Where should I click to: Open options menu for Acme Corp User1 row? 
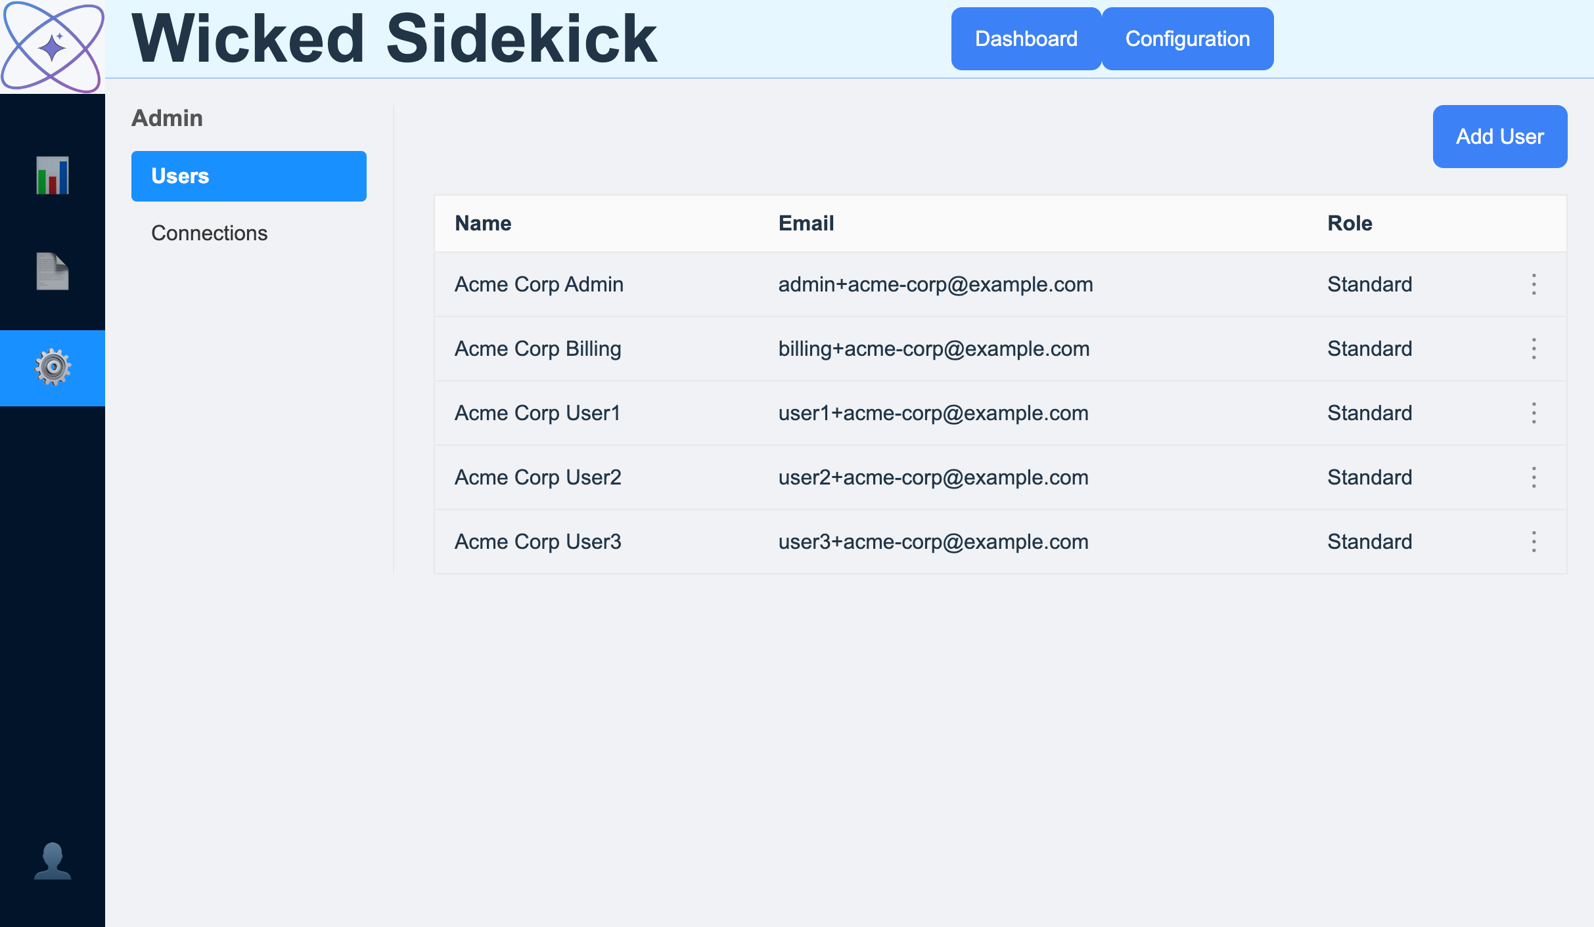pyautogui.click(x=1534, y=413)
